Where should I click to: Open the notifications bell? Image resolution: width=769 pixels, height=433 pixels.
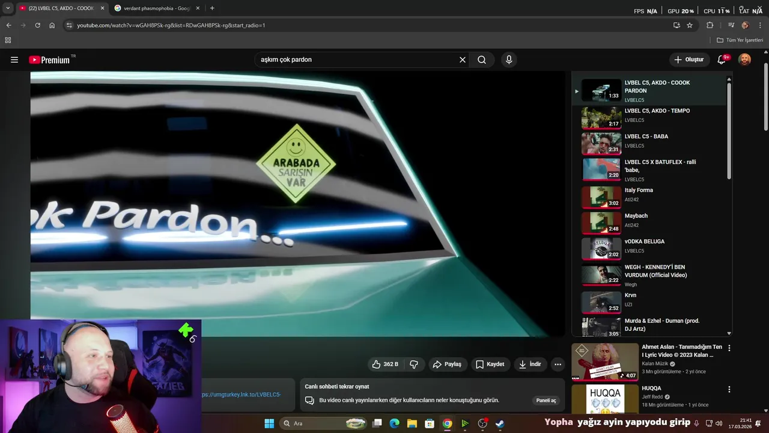click(x=722, y=60)
